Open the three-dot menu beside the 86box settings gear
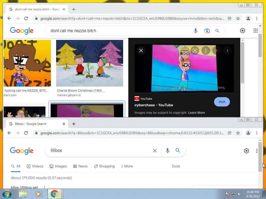The height and width of the screenshot is (199, 266). pos(257,151)
